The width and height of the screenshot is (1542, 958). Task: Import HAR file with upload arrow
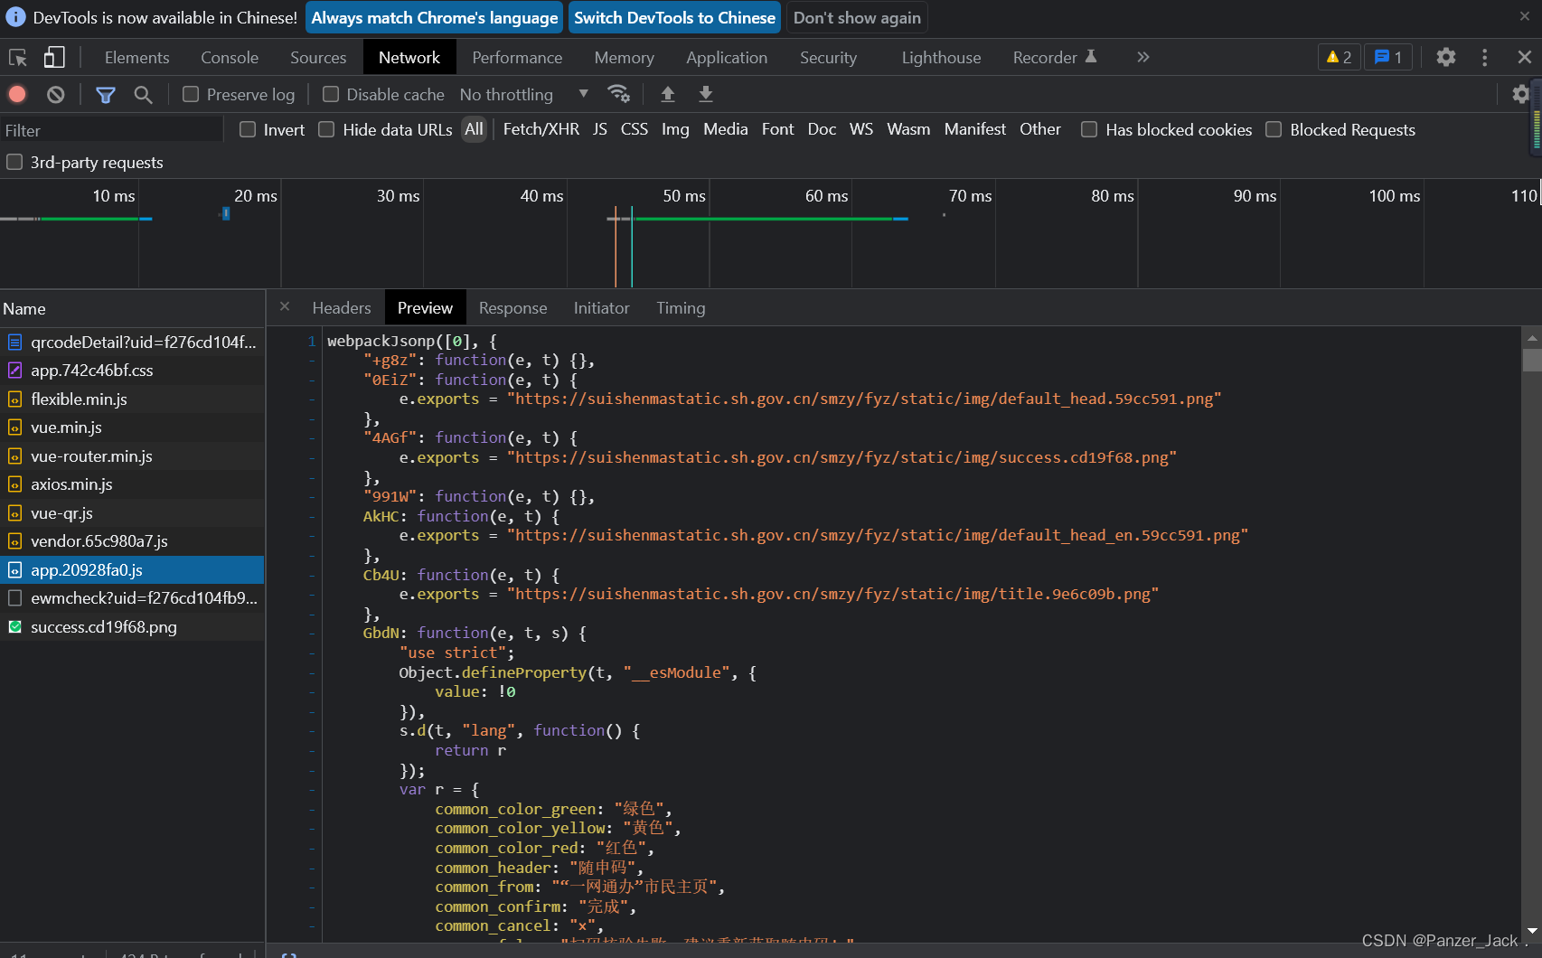click(668, 94)
